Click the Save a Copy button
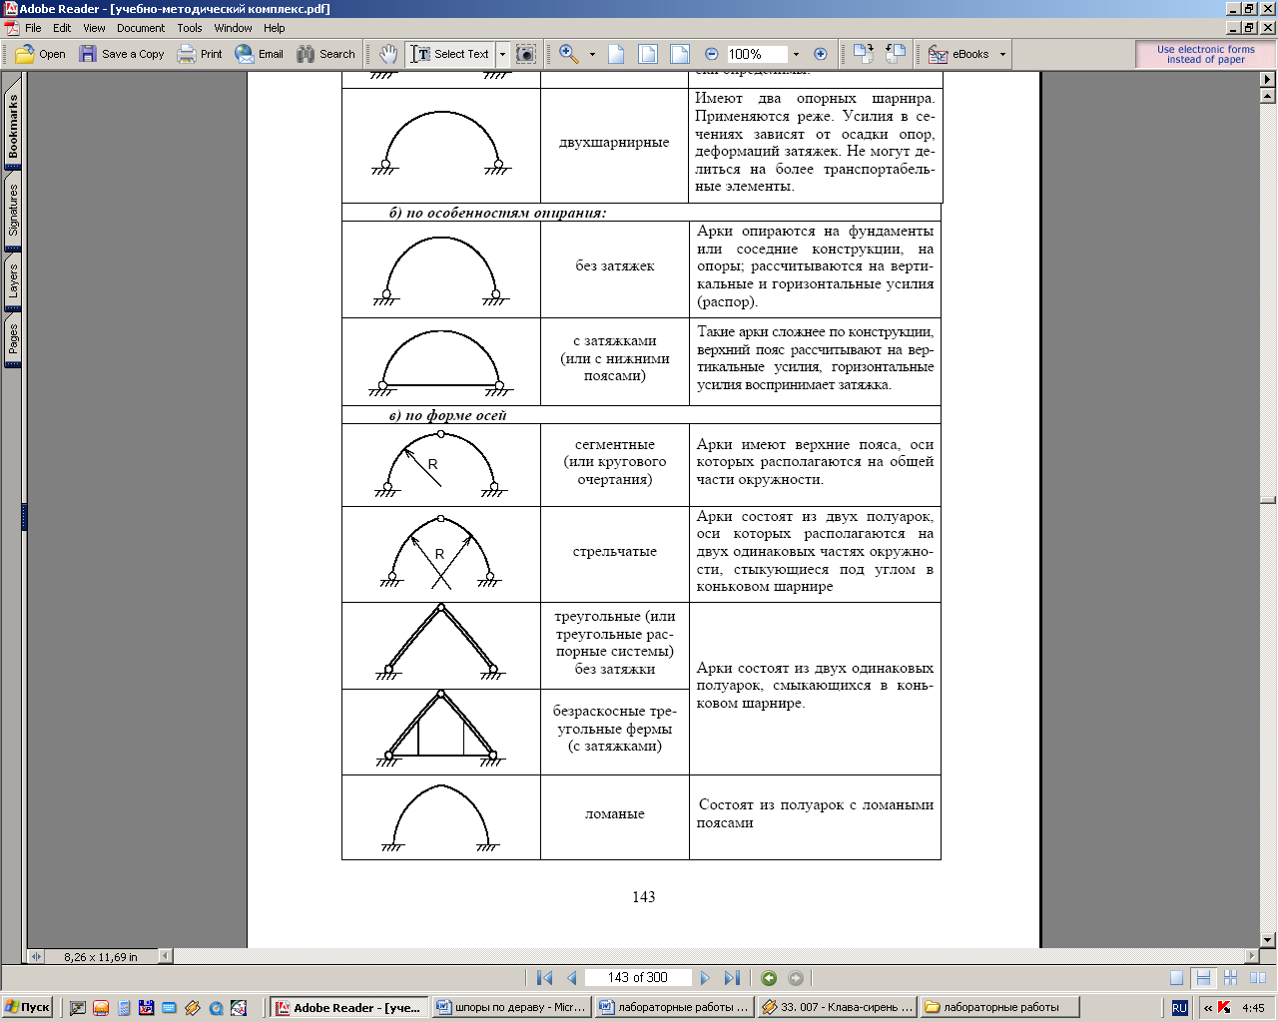Screen dimensions: 1278x1022 tap(122, 54)
